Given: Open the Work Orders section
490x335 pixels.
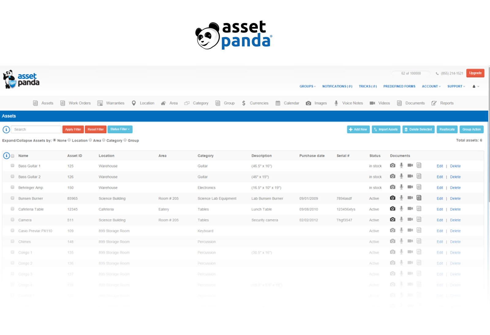Looking at the screenshot, I should 75,103.
